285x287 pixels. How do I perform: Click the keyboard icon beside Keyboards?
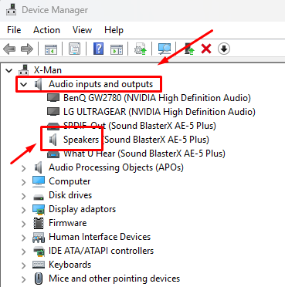39,265
